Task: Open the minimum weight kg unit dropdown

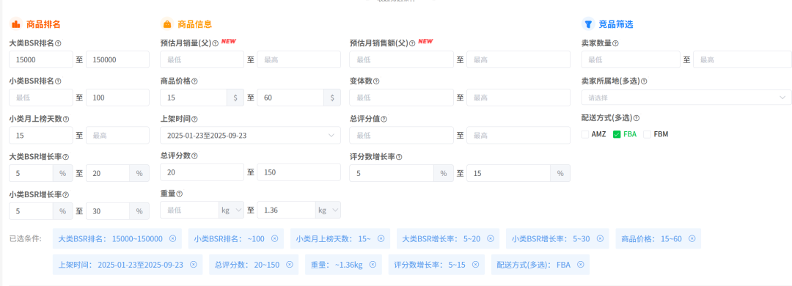Action: click(x=231, y=210)
